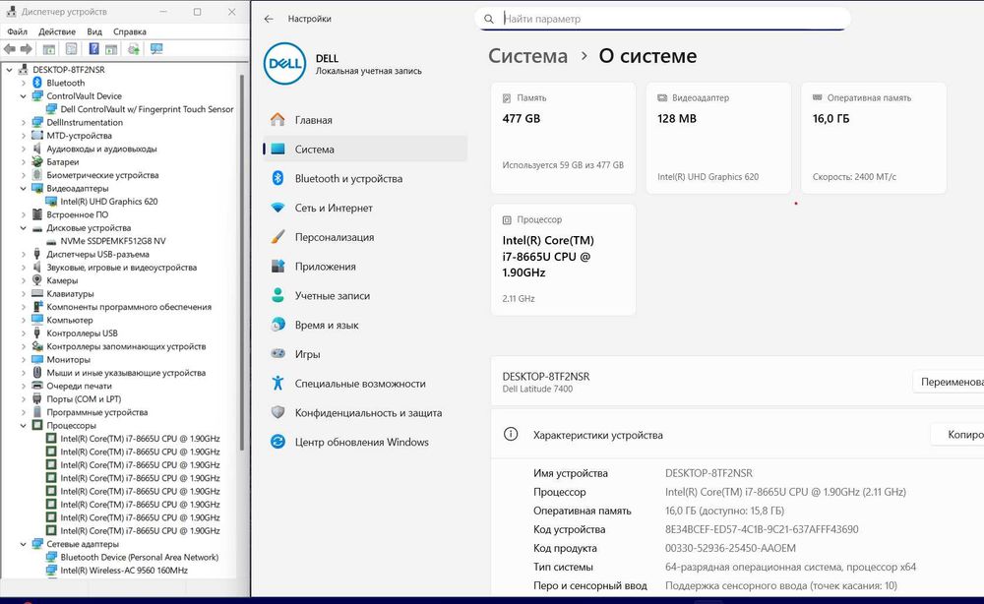Click the Код устройства value 8E34BCEF-ED57-4C1B-9C21-637AFFF43690

tap(762, 529)
